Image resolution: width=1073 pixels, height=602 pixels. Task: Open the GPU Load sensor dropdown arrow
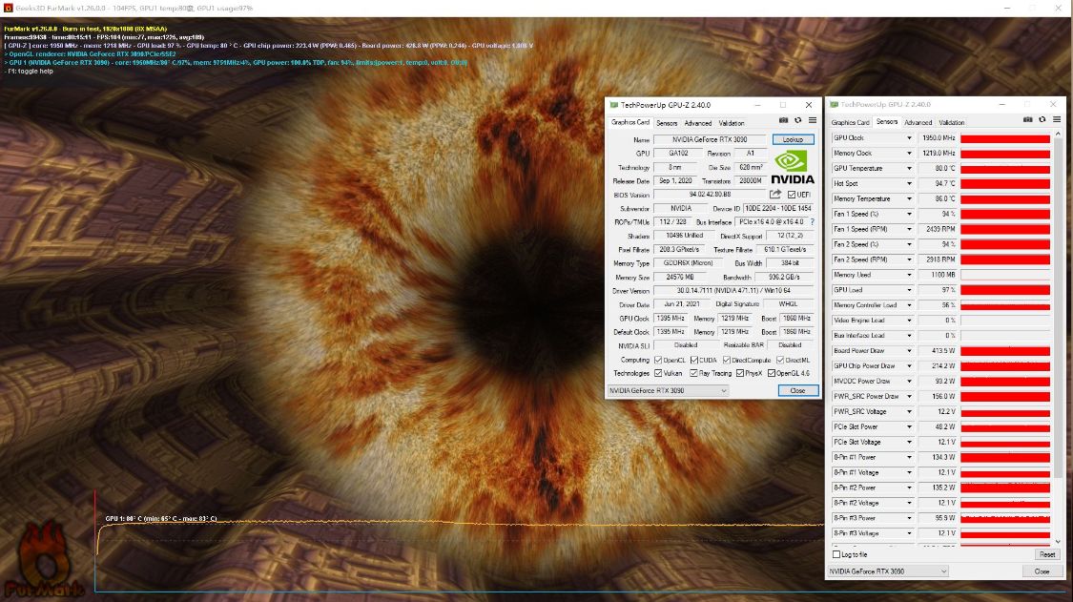pyautogui.click(x=910, y=290)
